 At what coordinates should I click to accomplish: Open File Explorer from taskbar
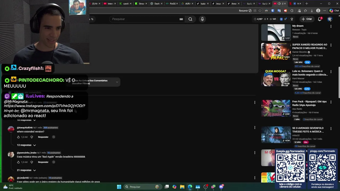click(x=182, y=187)
